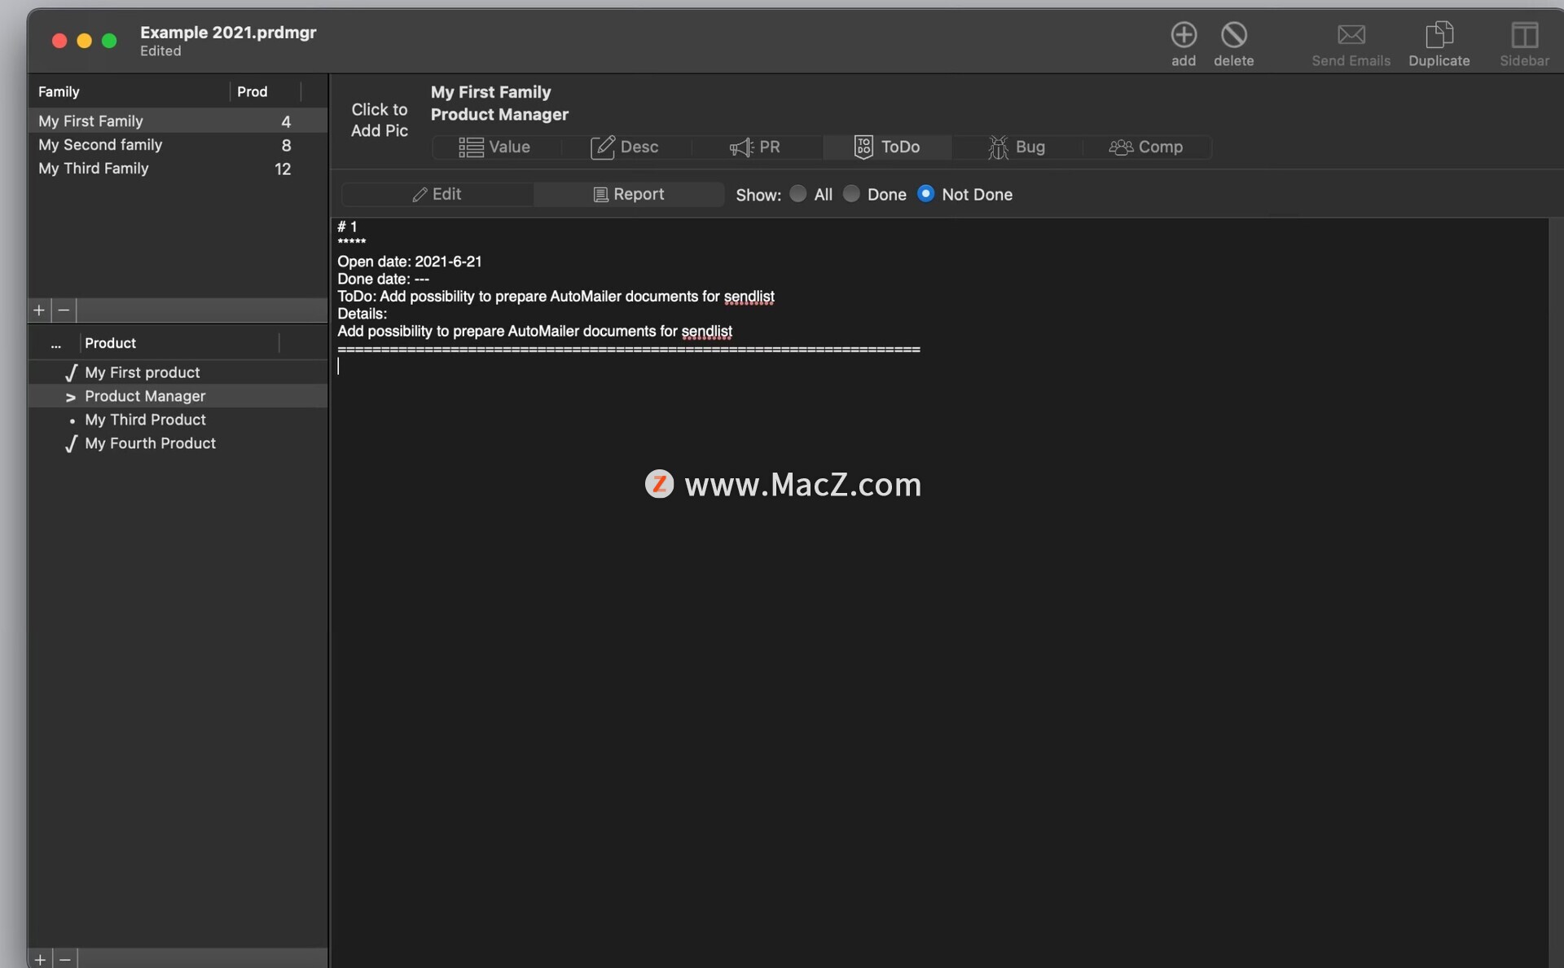
Task: Add a new family with plus button
Action: tap(39, 310)
